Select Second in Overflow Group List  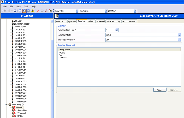pyautogui.click(x=62, y=53)
